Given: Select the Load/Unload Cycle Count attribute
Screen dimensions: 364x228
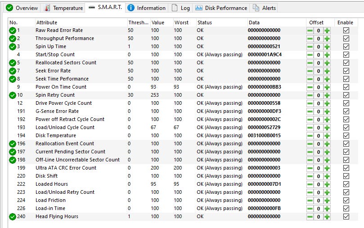Looking at the screenshot, I should tap(65, 128).
